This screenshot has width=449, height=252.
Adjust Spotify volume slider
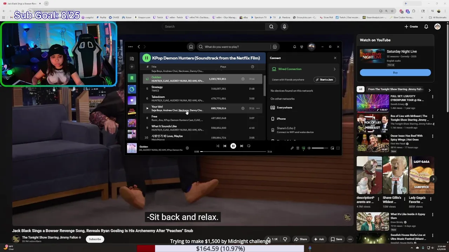[x=320, y=148]
